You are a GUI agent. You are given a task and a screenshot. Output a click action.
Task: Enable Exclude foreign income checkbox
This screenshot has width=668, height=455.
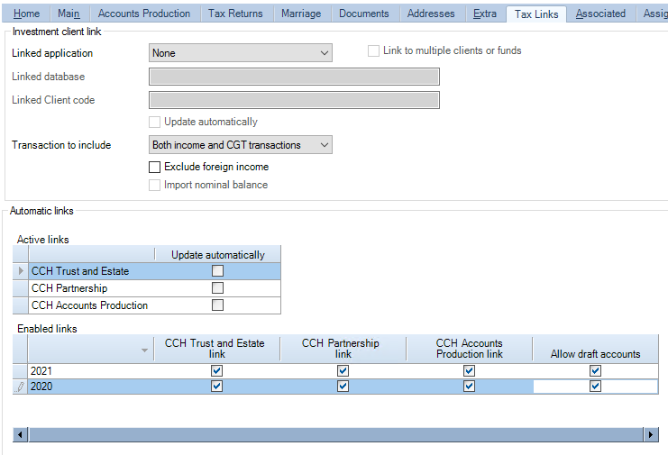click(154, 167)
